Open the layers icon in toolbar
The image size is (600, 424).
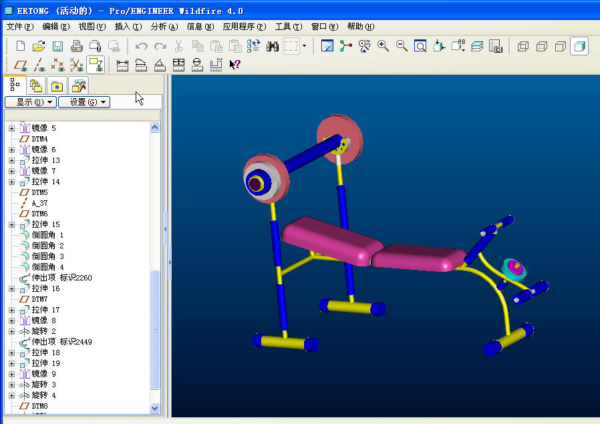point(477,46)
